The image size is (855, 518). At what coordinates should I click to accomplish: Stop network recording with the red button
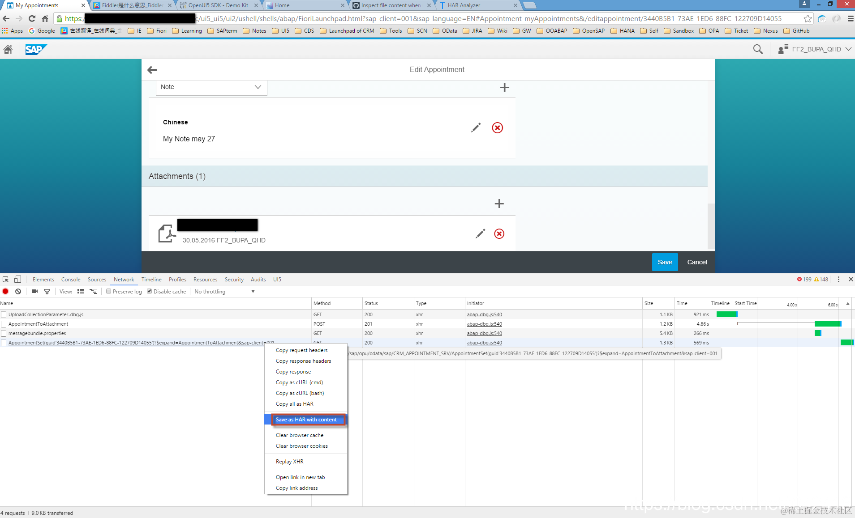5,291
